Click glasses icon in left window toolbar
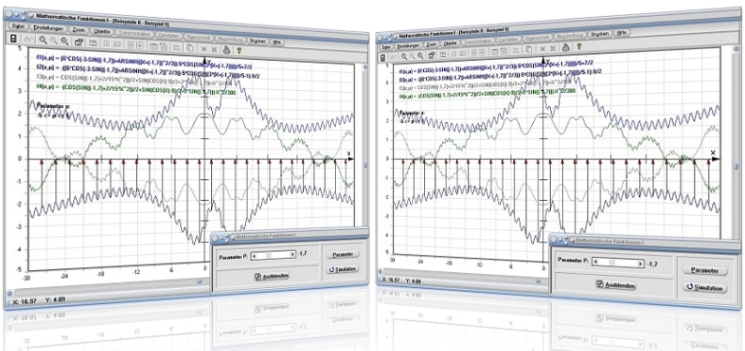Screen dimensions: 745x351 [28, 39]
